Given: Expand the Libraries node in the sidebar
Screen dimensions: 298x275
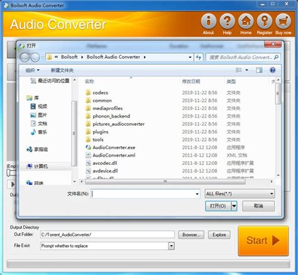Looking at the screenshot, I should [33, 98].
